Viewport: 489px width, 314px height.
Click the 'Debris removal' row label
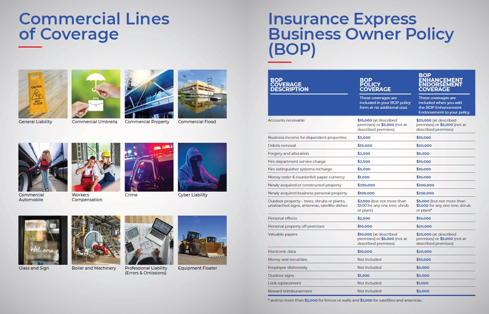(x=283, y=146)
